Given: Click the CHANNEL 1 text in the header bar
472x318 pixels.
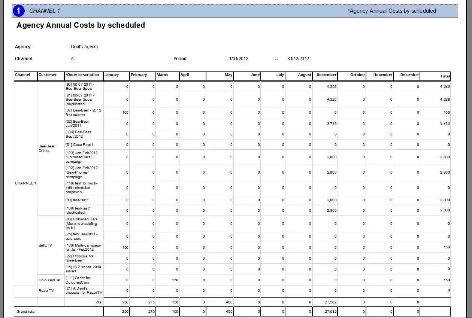Looking at the screenshot, I should tap(45, 11).
